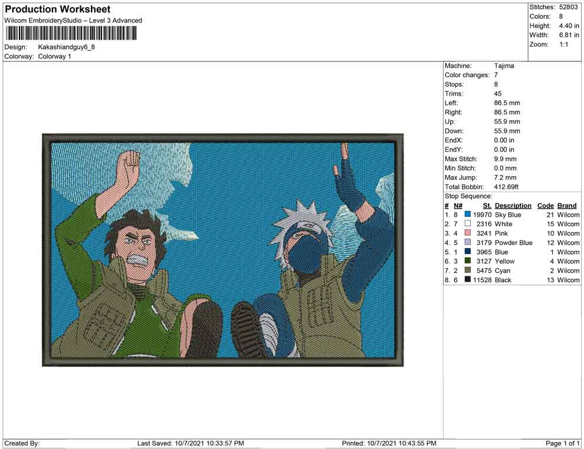Image resolution: width=584 pixels, height=449 pixels.
Task: Click the barcode under the Wilcom title
Action: pos(71,34)
